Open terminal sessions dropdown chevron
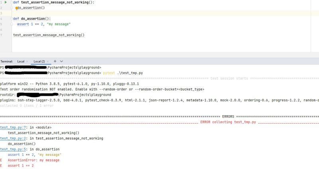Screen dimensions: 319x169 click(61, 61)
